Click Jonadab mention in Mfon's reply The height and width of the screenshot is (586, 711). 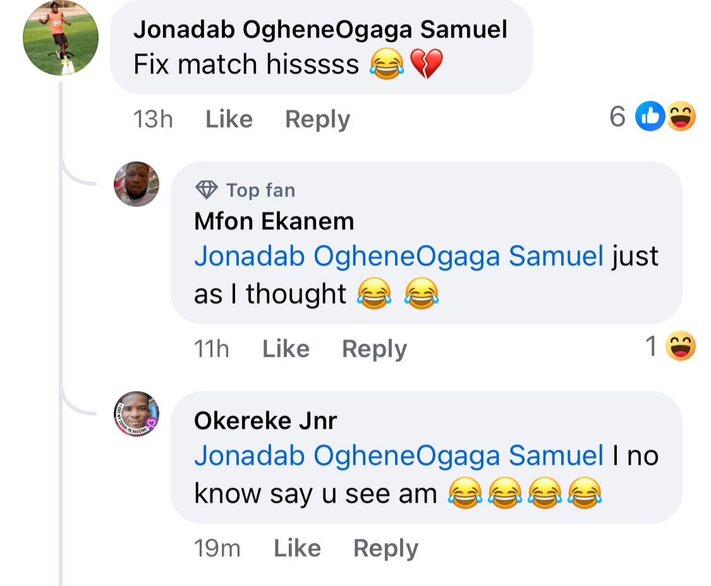[399, 256]
